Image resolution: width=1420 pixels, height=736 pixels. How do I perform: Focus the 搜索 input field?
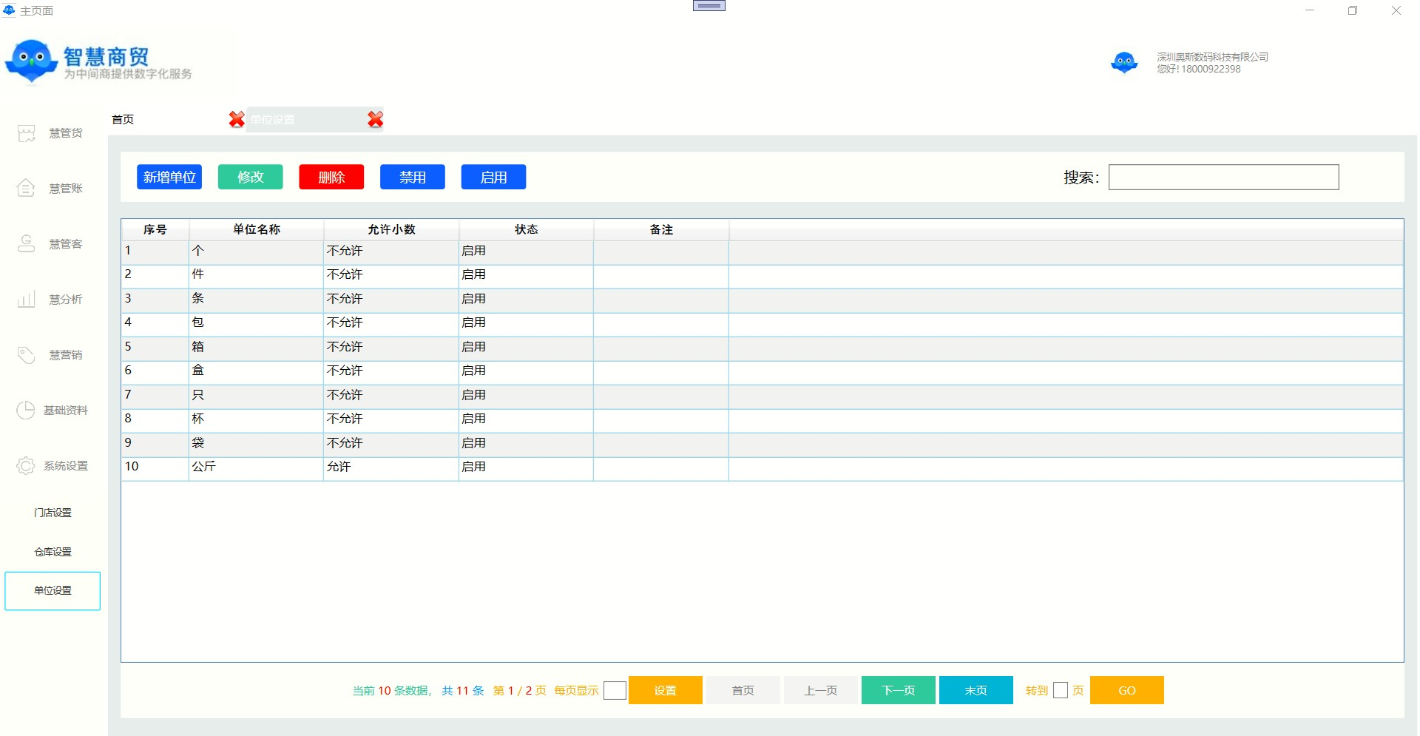coord(1223,177)
